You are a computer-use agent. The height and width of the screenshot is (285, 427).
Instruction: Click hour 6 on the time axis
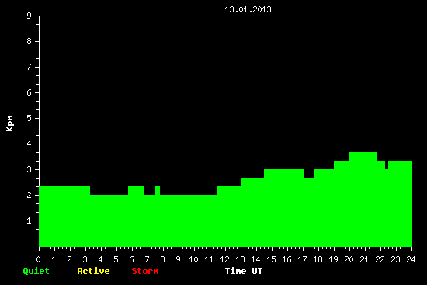[131, 259]
